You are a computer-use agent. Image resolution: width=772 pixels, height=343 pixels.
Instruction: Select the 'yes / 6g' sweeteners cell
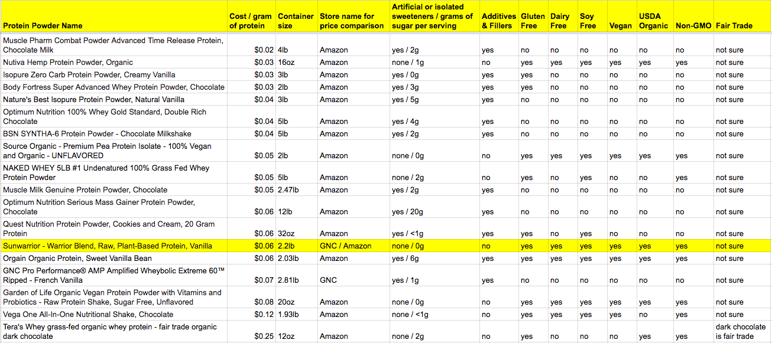(434, 258)
